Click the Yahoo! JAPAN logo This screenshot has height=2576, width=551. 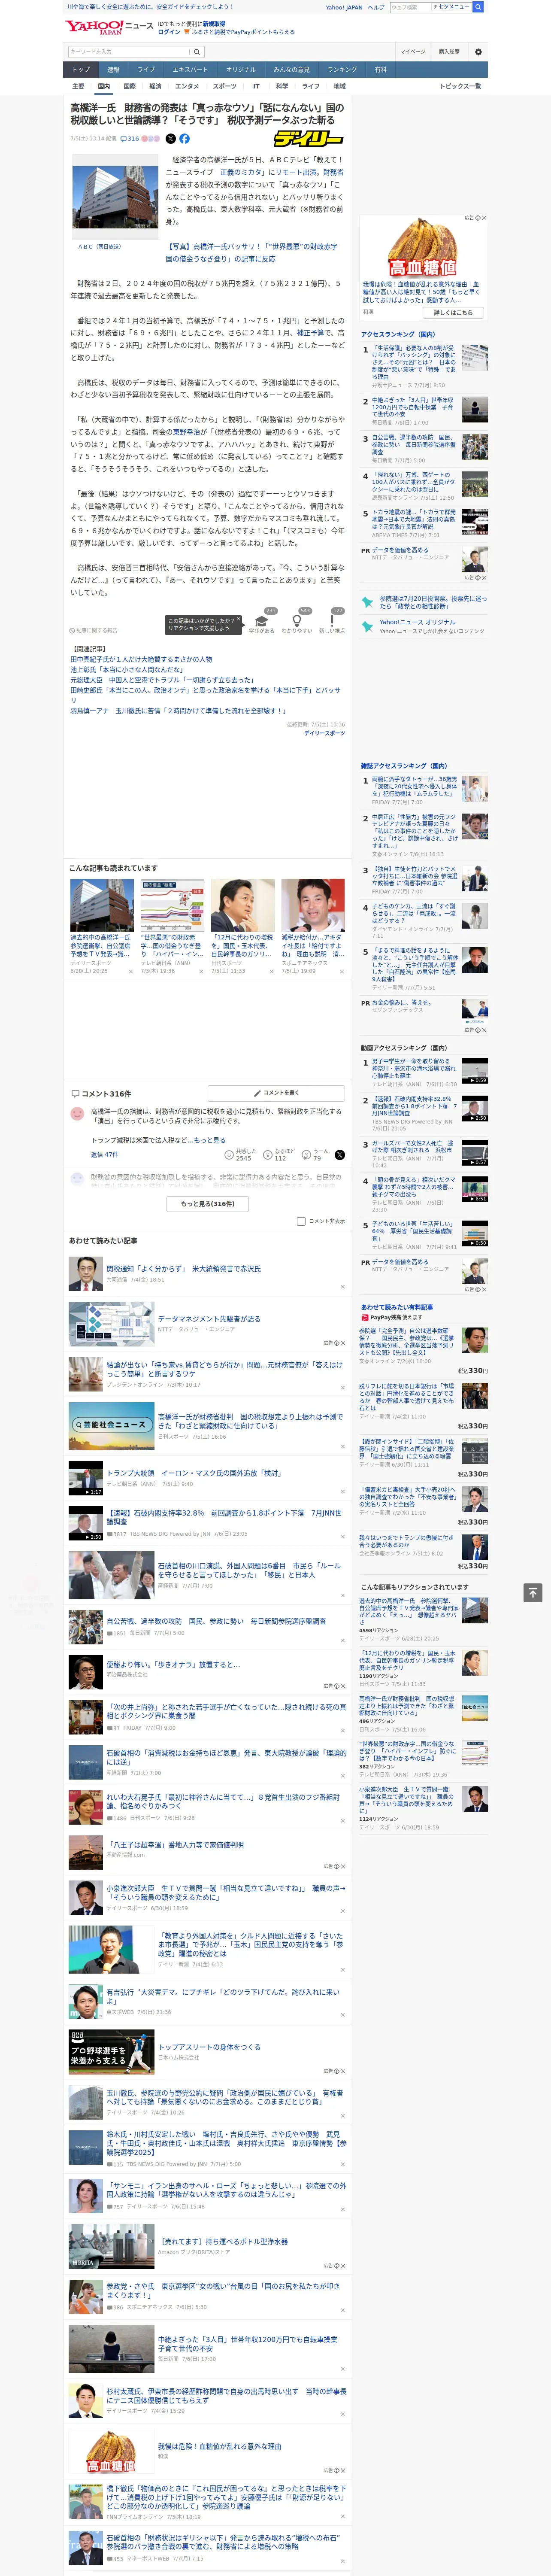(x=94, y=27)
